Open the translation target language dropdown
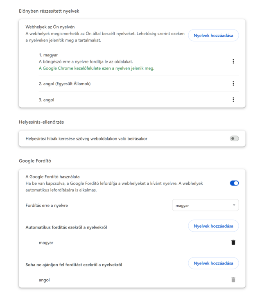 206,205
